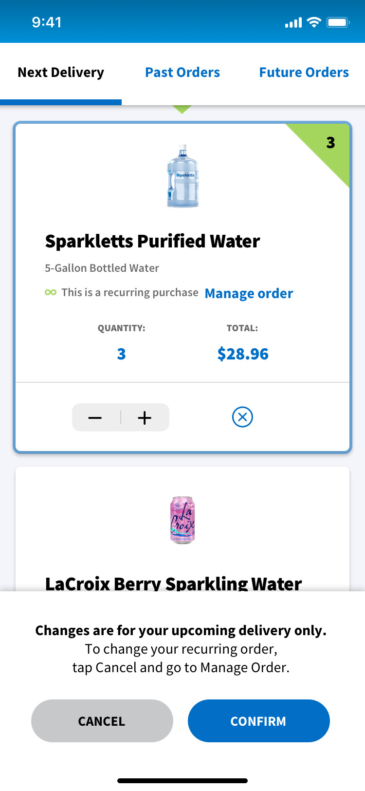365x791 pixels.
Task: Tap the Sparkletts water bottle image
Action: click(182, 176)
